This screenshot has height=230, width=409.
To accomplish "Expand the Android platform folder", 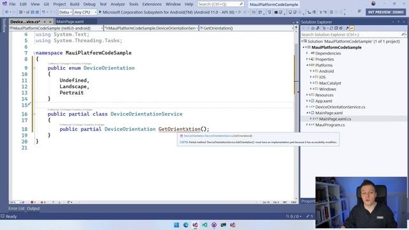I will pyautogui.click(x=311, y=71).
